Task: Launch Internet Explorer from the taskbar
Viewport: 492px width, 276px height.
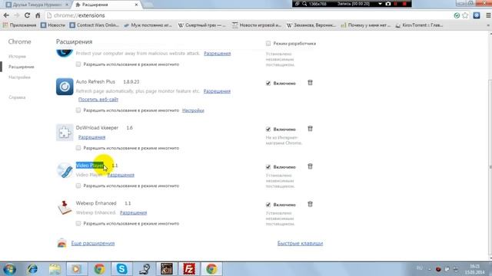Action: click(32, 269)
